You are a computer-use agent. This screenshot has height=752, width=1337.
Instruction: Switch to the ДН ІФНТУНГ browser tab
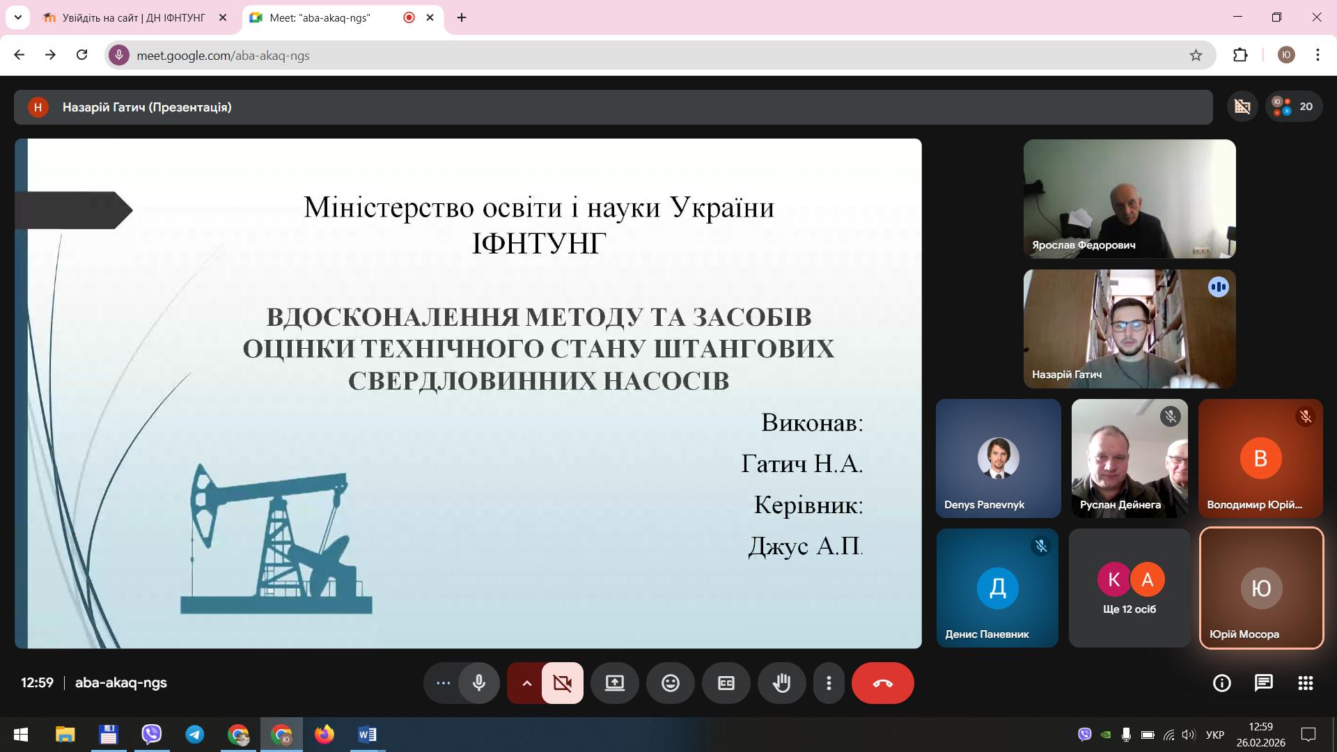click(134, 17)
